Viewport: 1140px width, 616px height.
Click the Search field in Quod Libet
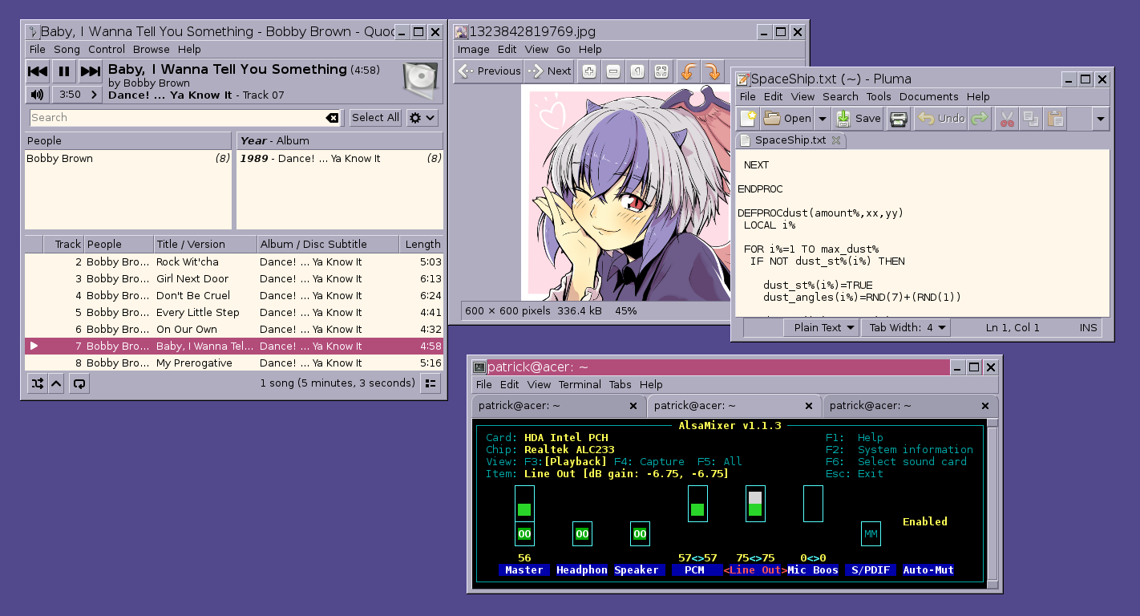(185, 118)
